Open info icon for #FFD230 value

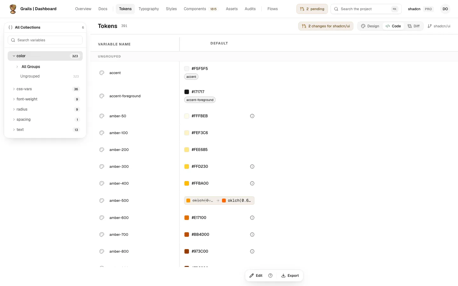pos(252,167)
